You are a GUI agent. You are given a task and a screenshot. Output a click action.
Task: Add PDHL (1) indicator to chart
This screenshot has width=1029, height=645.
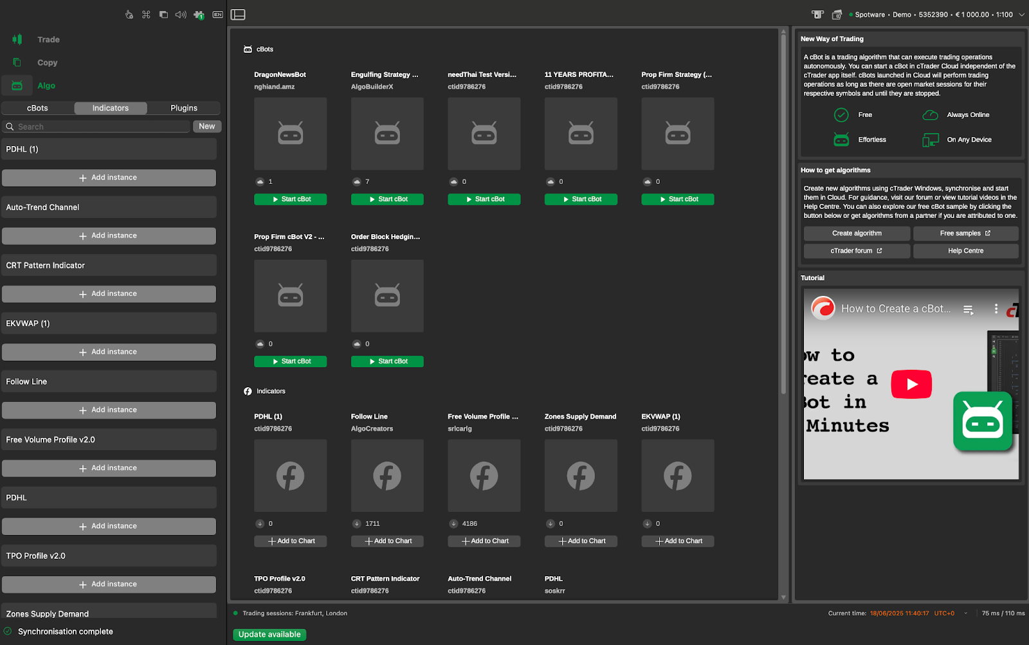tap(290, 541)
